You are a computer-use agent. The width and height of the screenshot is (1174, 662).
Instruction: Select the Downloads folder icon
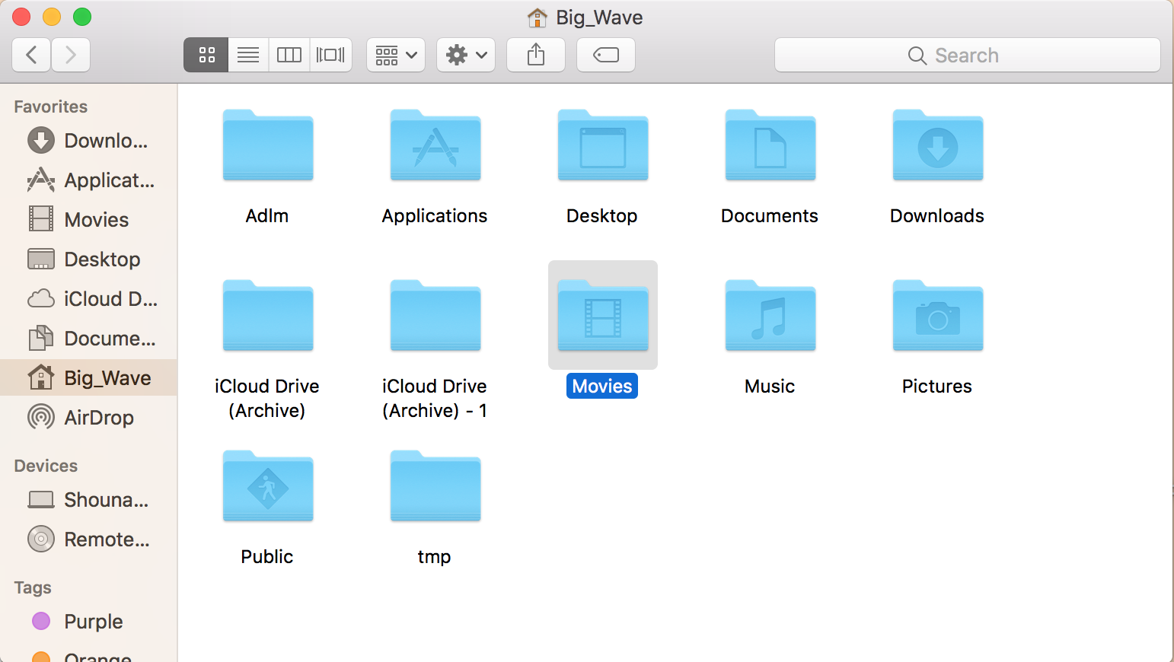938,145
